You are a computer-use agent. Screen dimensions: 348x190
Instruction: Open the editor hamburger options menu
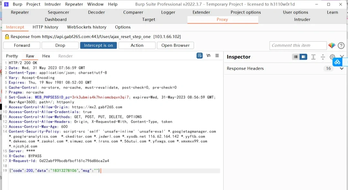pos(217,55)
